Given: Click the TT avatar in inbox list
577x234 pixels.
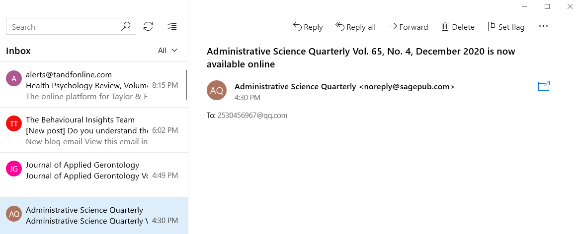Looking at the screenshot, I should [x=14, y=124].
